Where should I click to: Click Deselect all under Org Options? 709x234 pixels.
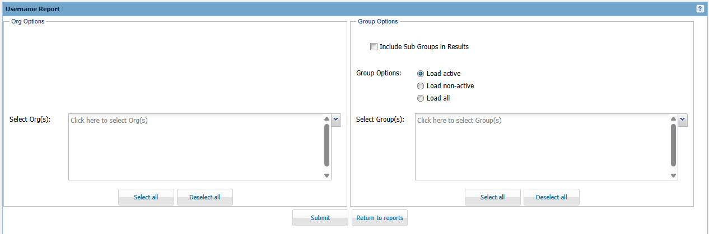click(x=205, y=197)
